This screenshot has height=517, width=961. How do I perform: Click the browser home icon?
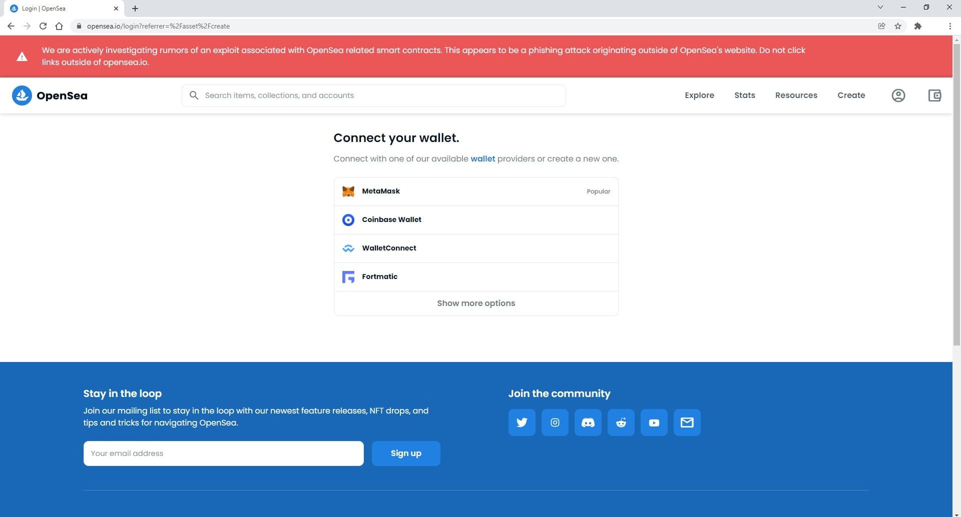(x=59, y=26)
